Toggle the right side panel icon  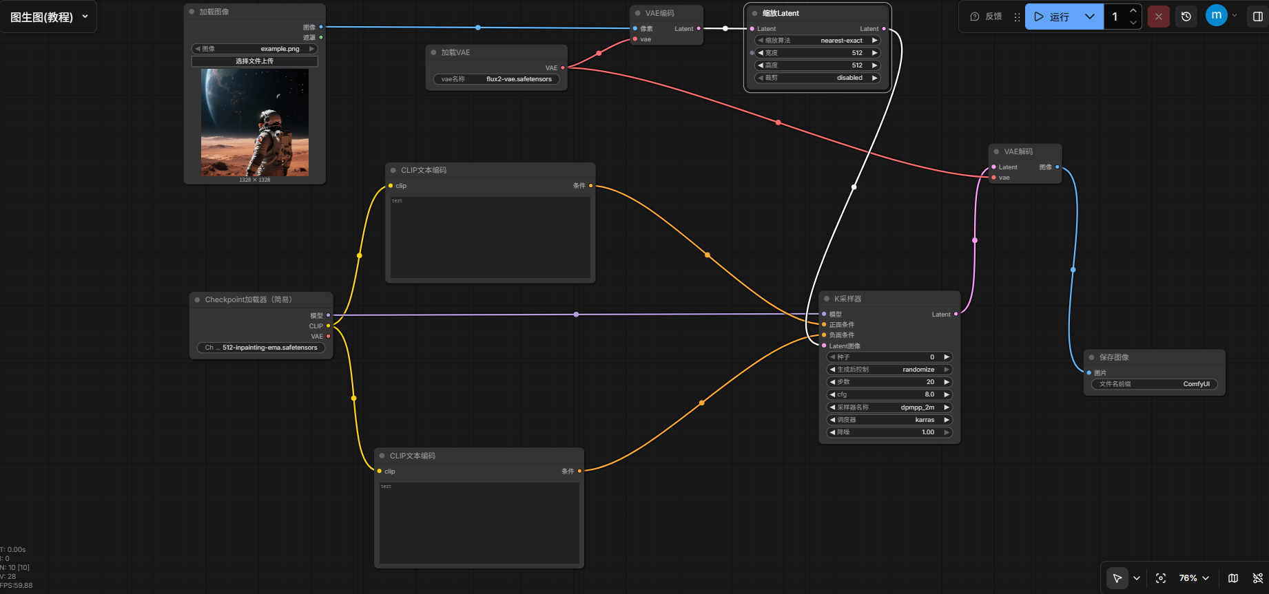[x=1257, y=17]
